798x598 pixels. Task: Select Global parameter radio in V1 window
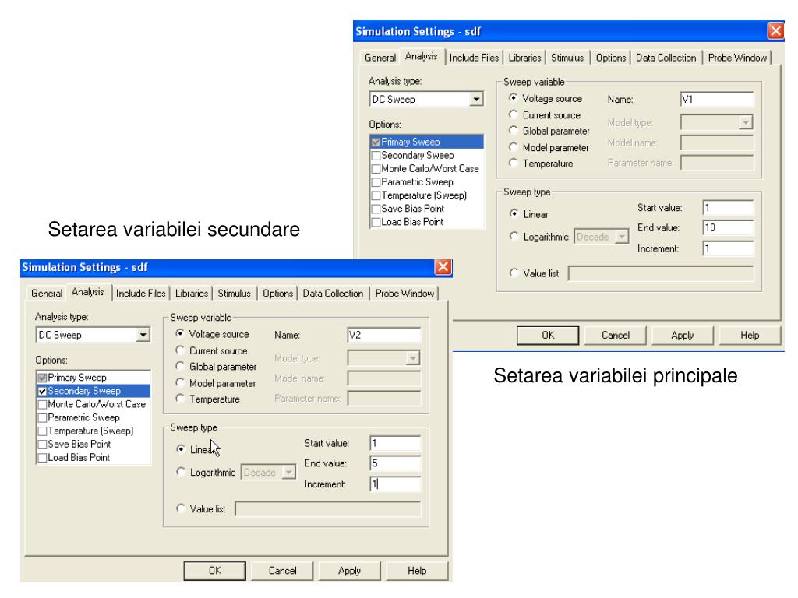tap(513, 130)
